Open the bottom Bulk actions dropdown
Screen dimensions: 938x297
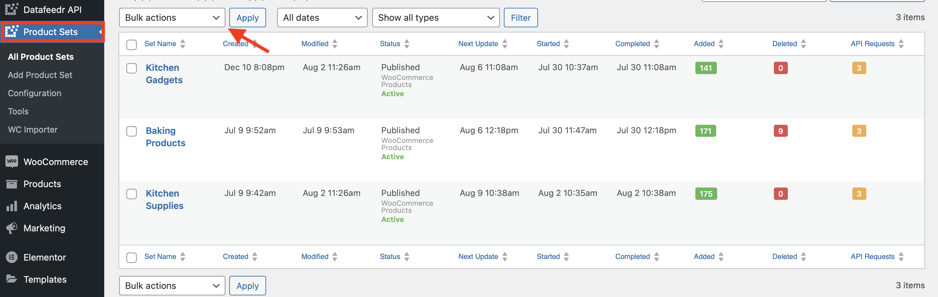coord(172,285)
